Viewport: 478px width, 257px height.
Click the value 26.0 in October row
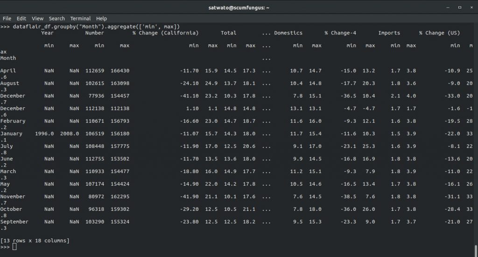(369, 209)
